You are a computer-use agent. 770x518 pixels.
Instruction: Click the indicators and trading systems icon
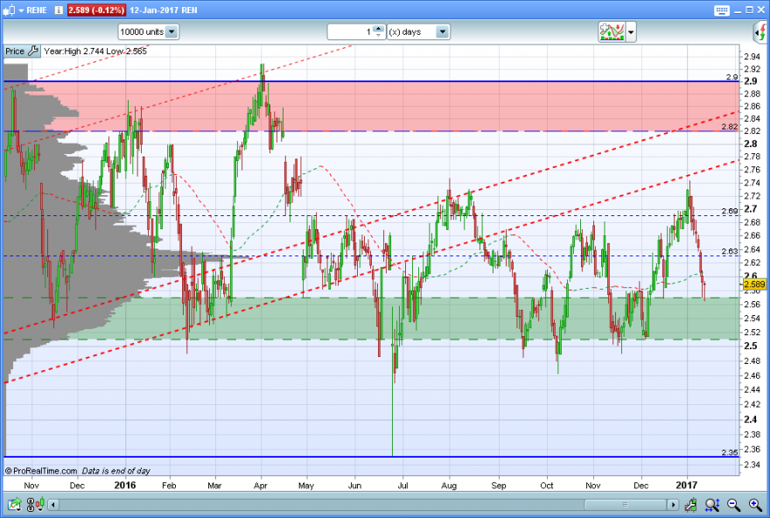[612, 31]
